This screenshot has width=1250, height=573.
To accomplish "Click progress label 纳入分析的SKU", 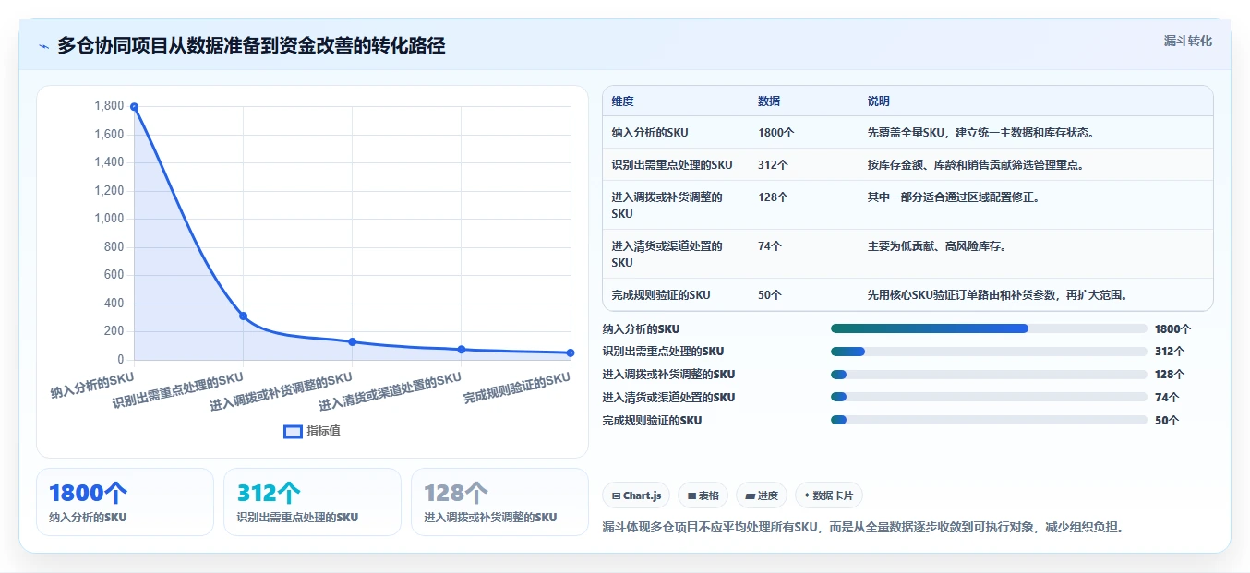I will pos(641,328).
